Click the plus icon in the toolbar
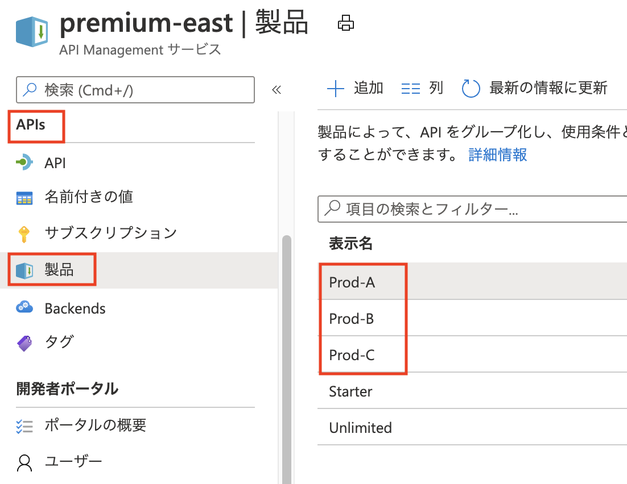Image resolution: width=627 pixels, height=484 pixels. coord(336,89)
